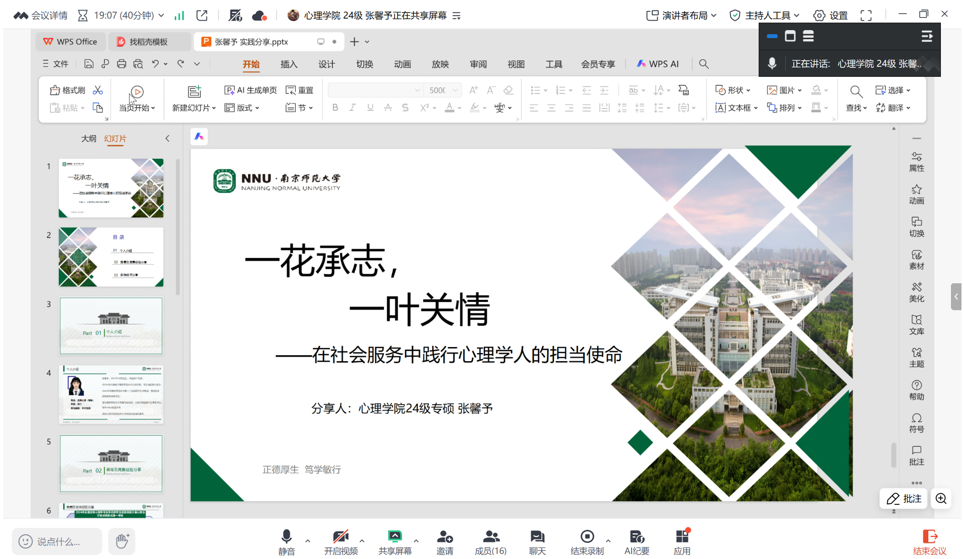Viewport: 964px width, 559px height.
Task: Select slide 3 thumbnail in slide panel
Action: click(111, 325)
